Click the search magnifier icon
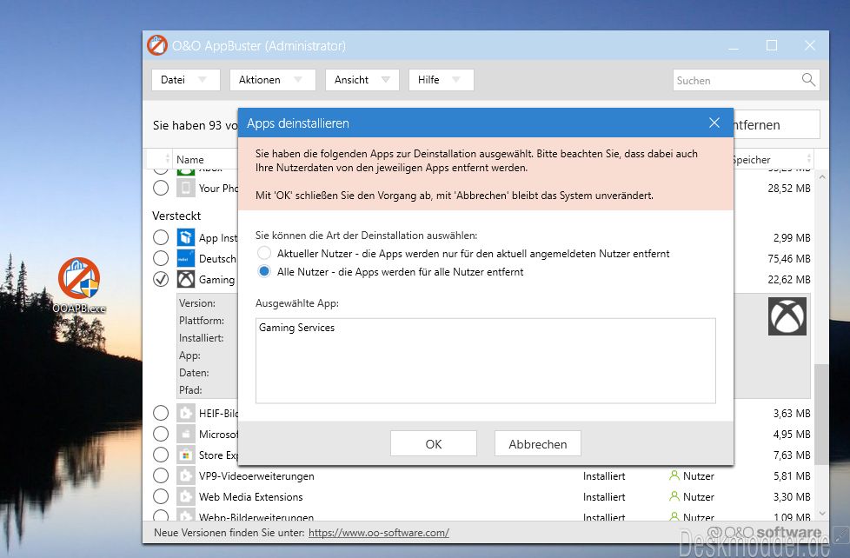This screenshot has width=850, height=558. 807,80
